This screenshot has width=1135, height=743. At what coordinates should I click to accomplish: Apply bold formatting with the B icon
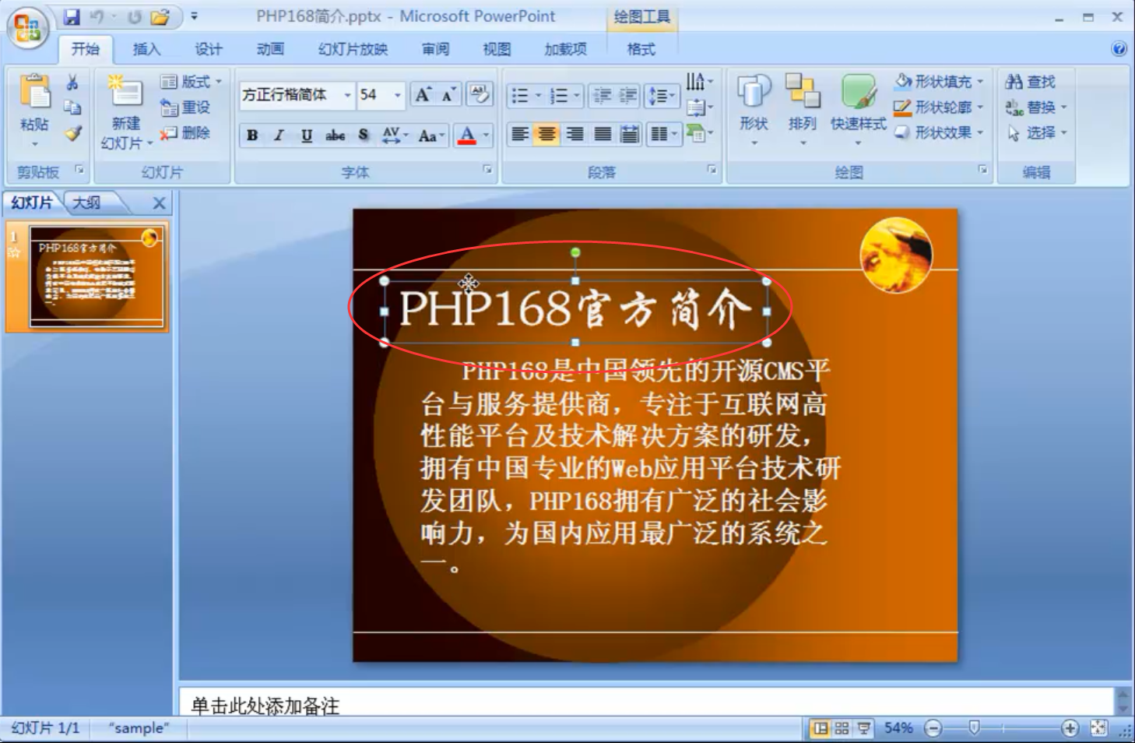(251, 135)
